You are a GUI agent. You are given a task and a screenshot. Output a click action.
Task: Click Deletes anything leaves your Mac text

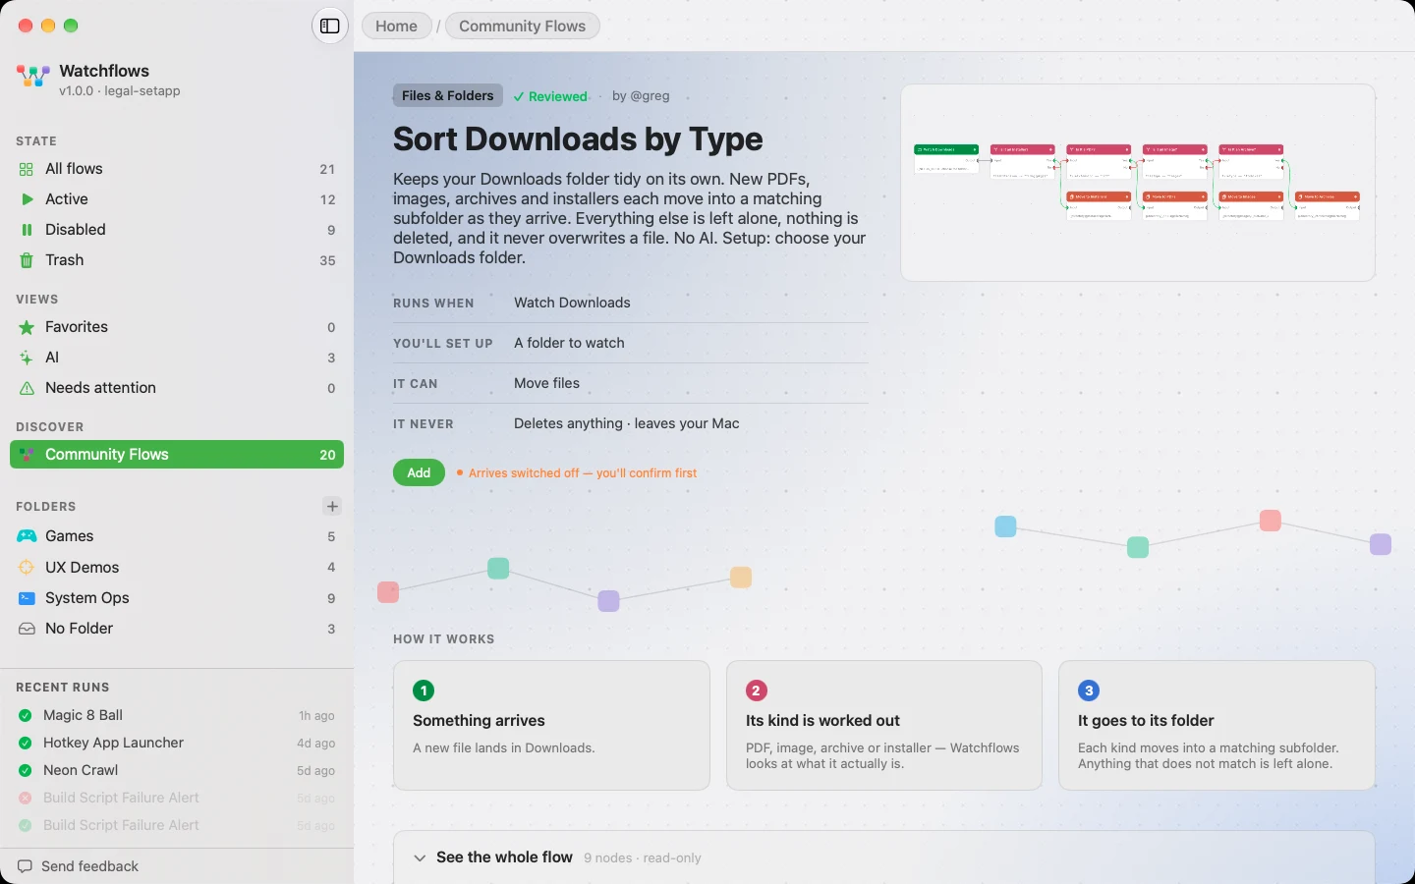pyautogui.click(x=627, y=423)
